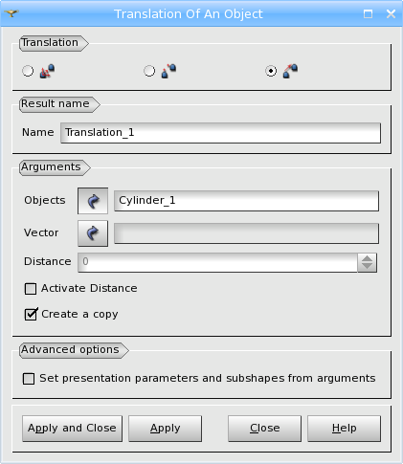The width and height of the screenshot is (403, 464).
Task: Increase the Distance value with up arrow
Action: [x=367, y=258]
